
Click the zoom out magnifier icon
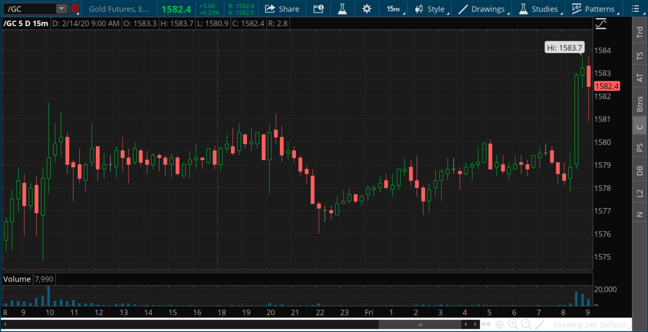[x=526, y=324]
